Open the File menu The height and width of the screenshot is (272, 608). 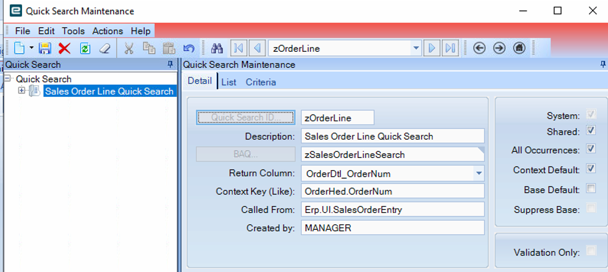(23, 31)
